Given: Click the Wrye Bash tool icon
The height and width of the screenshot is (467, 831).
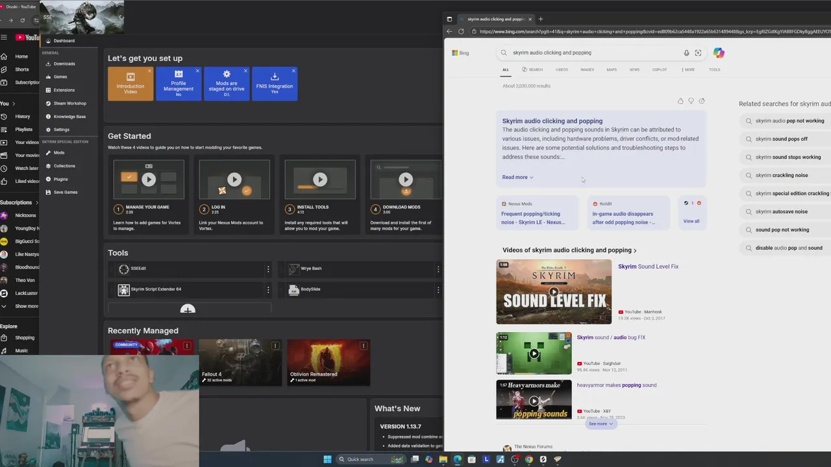Looking at the screenshot, I should point(294,269).
